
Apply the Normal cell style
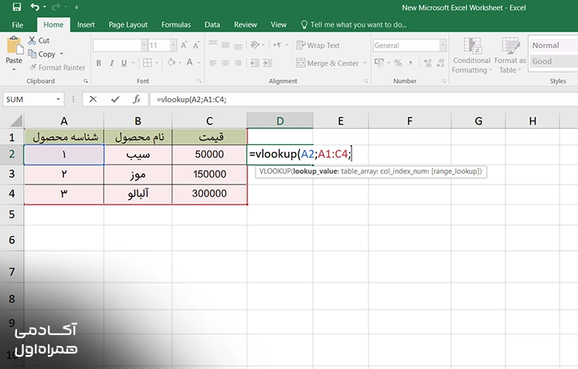click(553, 46)
